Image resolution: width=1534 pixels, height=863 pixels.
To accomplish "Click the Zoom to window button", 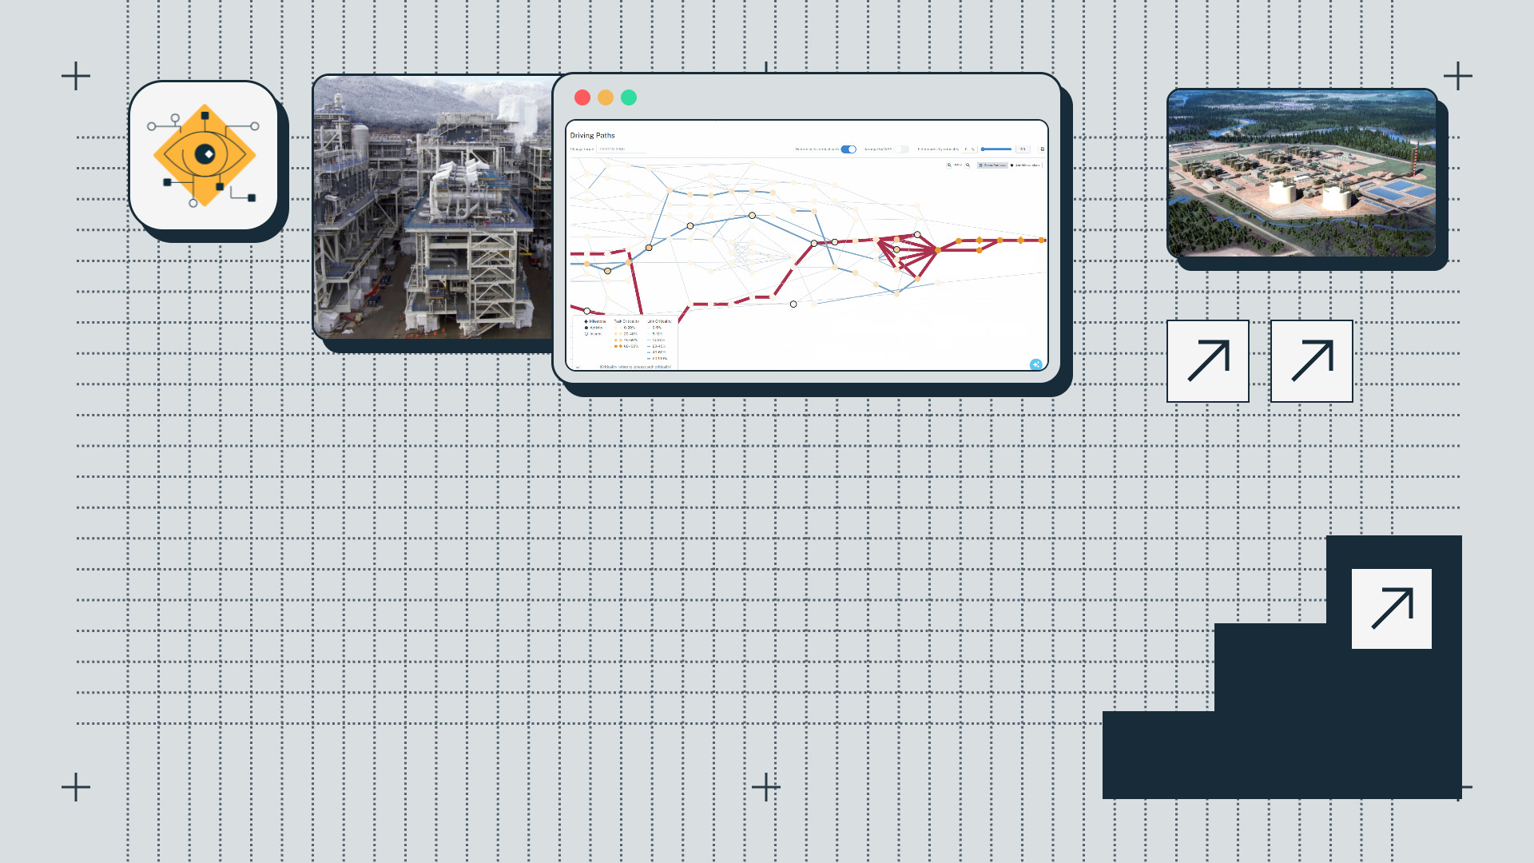I will (992, 165).
